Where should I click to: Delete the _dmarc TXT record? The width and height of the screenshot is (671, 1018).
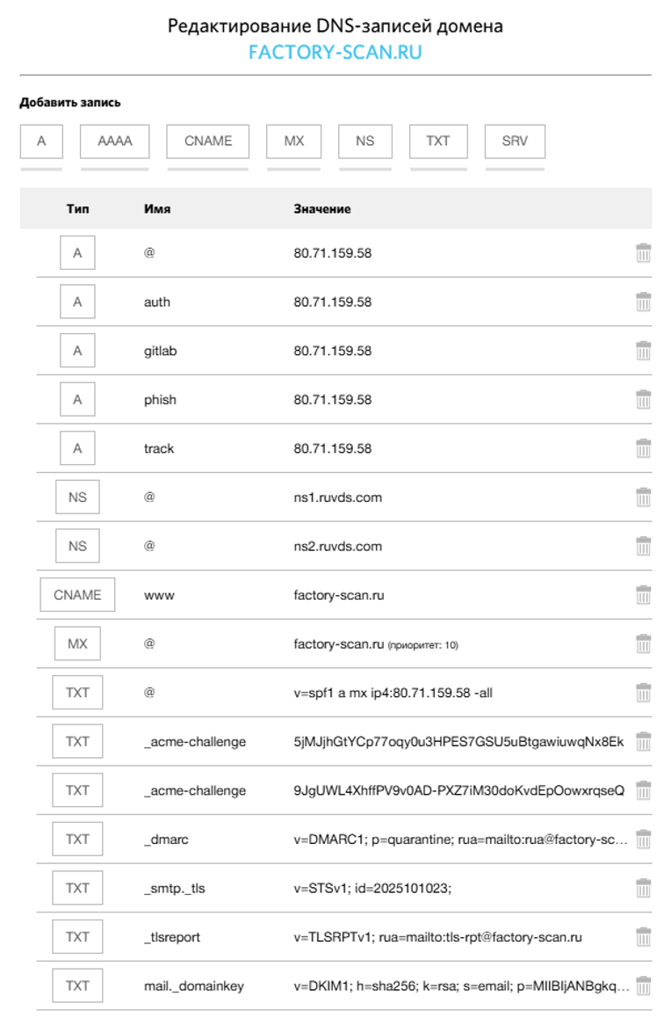(x=643, y=840)
